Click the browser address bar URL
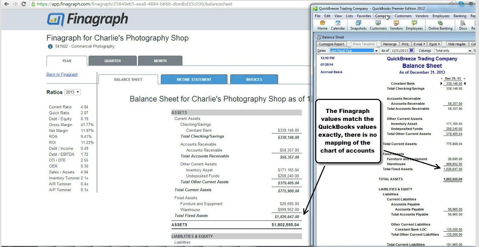Image resolution: width=479 pixels, height=247 pixels. (x=134, y=4)
